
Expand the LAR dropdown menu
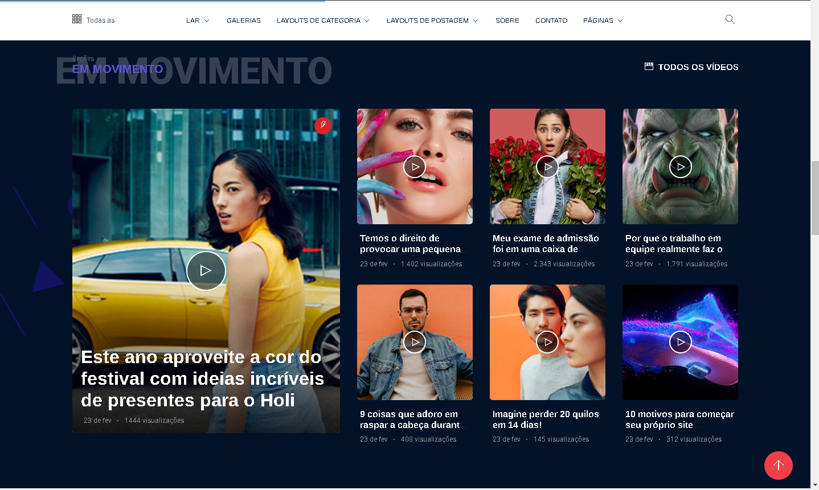tap(198, 20)
